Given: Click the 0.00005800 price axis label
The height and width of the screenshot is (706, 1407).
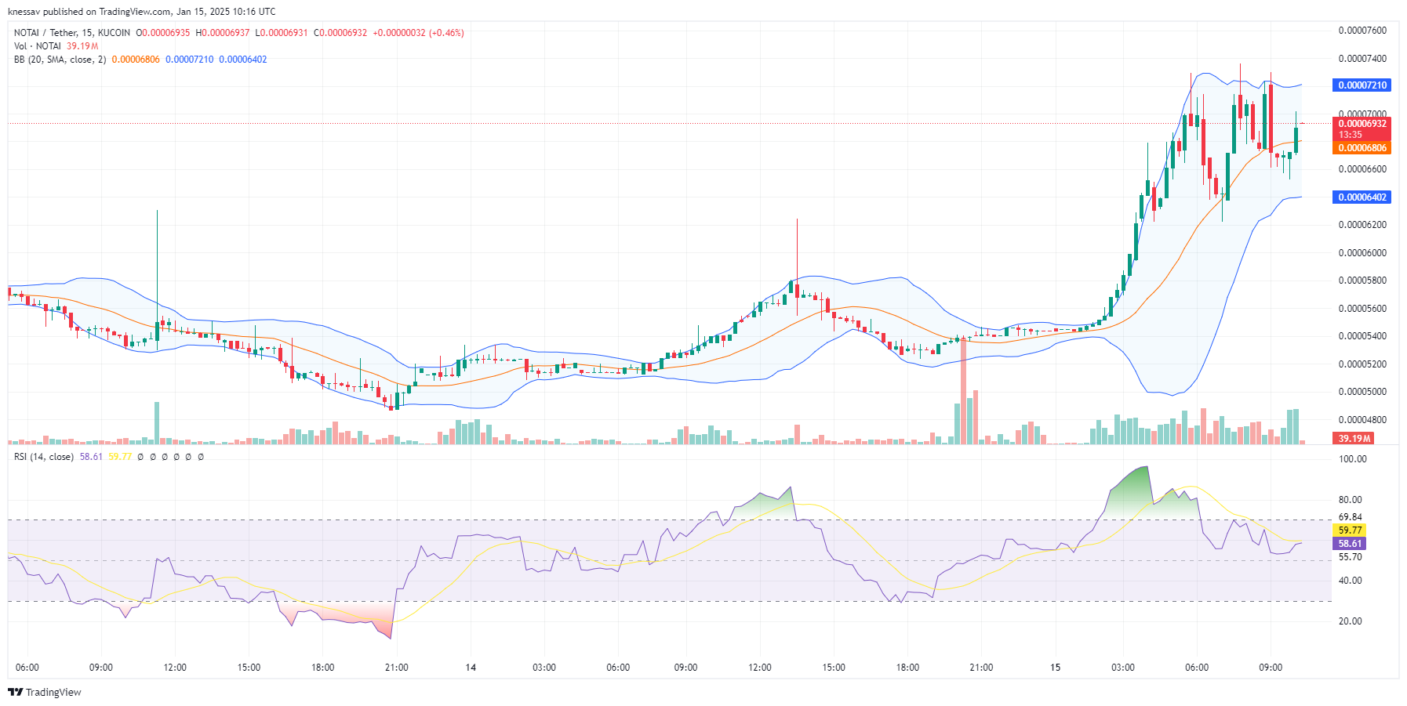Looking at the screenshot, I should pyautogui.click(x=1362, y=281).
